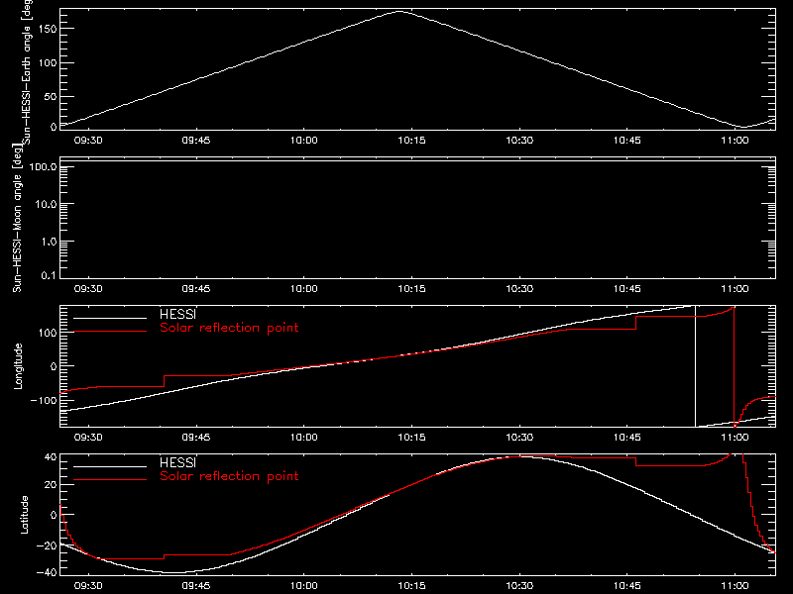Click 10:45 under the Latitude plot
The width and height of the screenshot is (793, 594).
click(627, 586)
